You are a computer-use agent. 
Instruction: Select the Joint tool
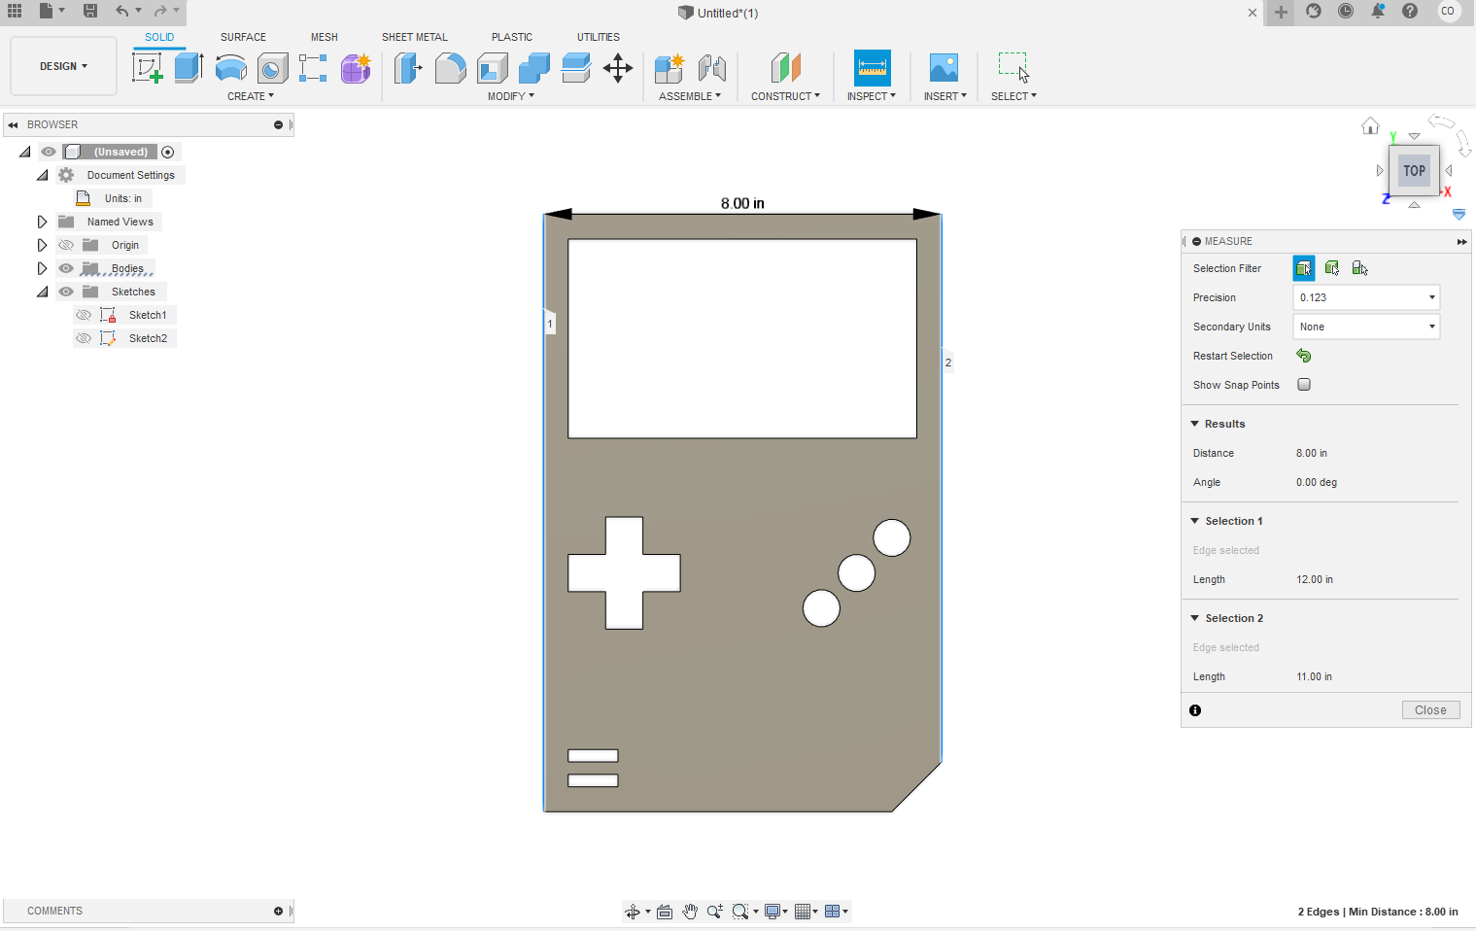tap(712, 68)
